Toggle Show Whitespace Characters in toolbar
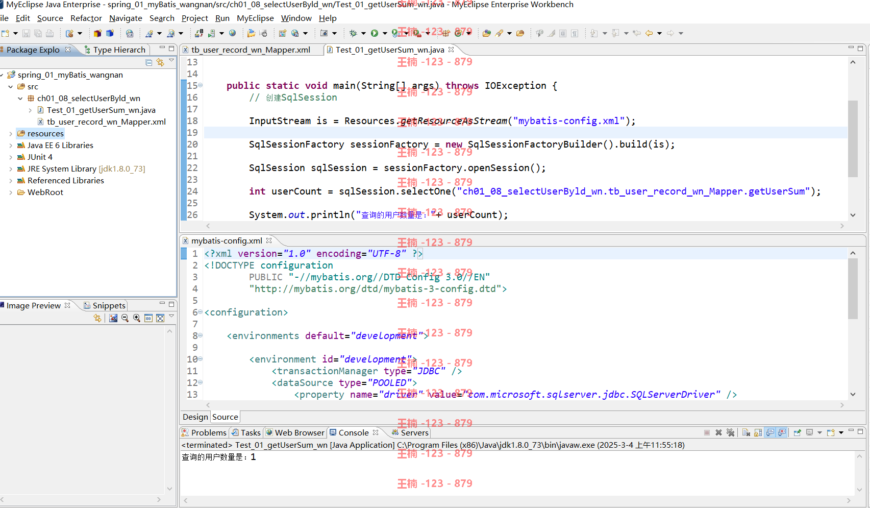Viewport: 870px width, 508px height. pos(575,33)
